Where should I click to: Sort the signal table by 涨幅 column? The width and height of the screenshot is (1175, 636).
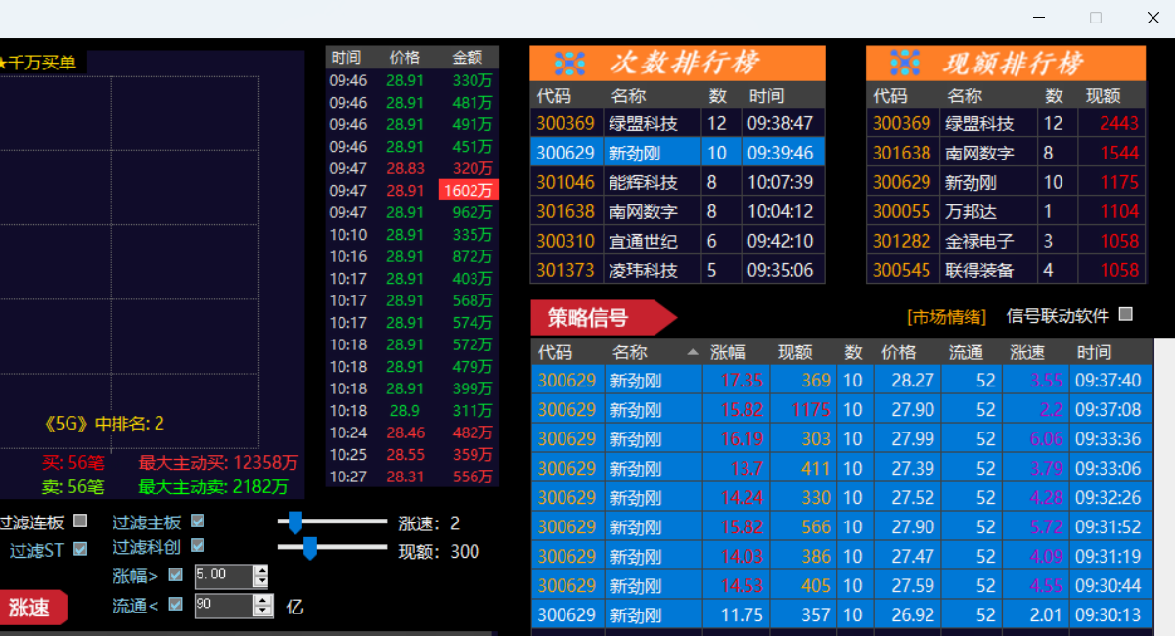click(728, 352)
